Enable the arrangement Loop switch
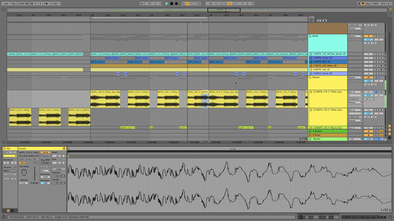 click(x=230, y=3)
